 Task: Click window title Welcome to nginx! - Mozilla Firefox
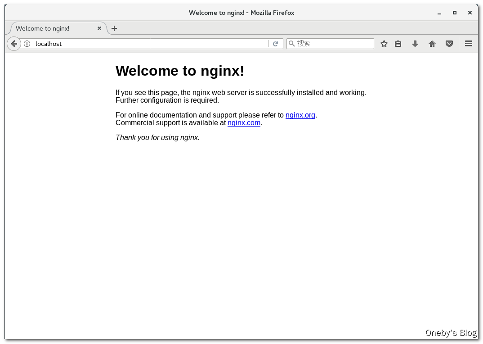241,13
